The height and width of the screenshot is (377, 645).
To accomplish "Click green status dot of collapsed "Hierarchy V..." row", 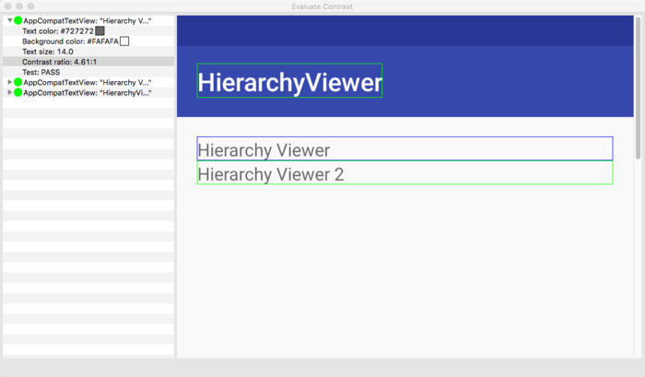I will [18, 82].
